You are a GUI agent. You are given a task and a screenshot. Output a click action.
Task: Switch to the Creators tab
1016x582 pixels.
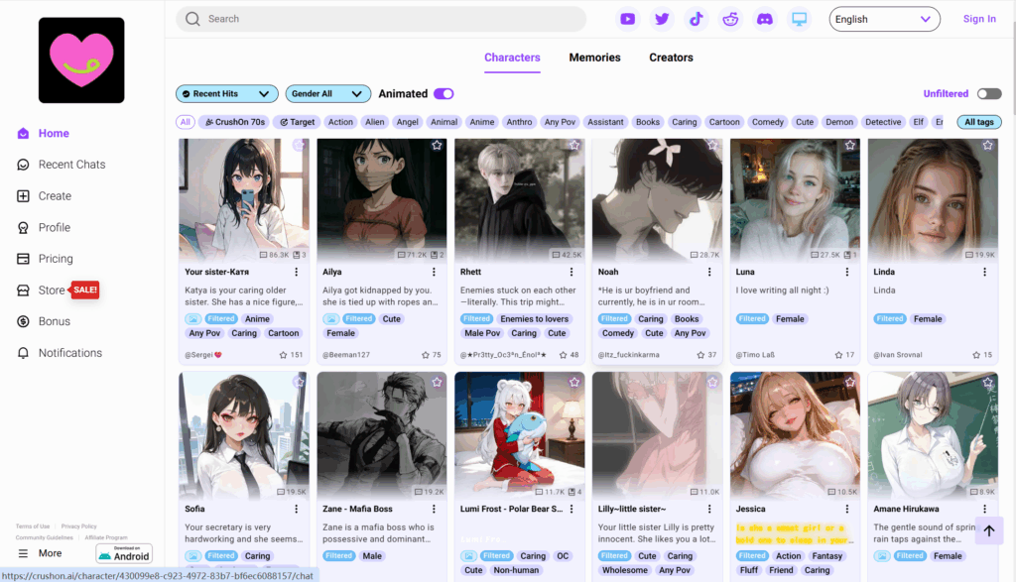pos(671,57)
